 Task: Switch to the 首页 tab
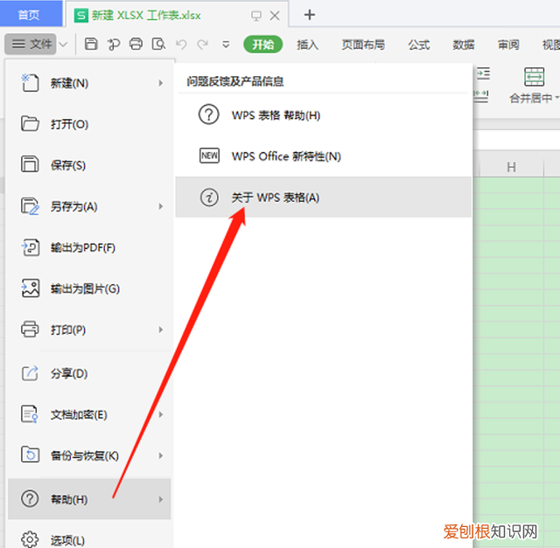click(x=30, y=15)
